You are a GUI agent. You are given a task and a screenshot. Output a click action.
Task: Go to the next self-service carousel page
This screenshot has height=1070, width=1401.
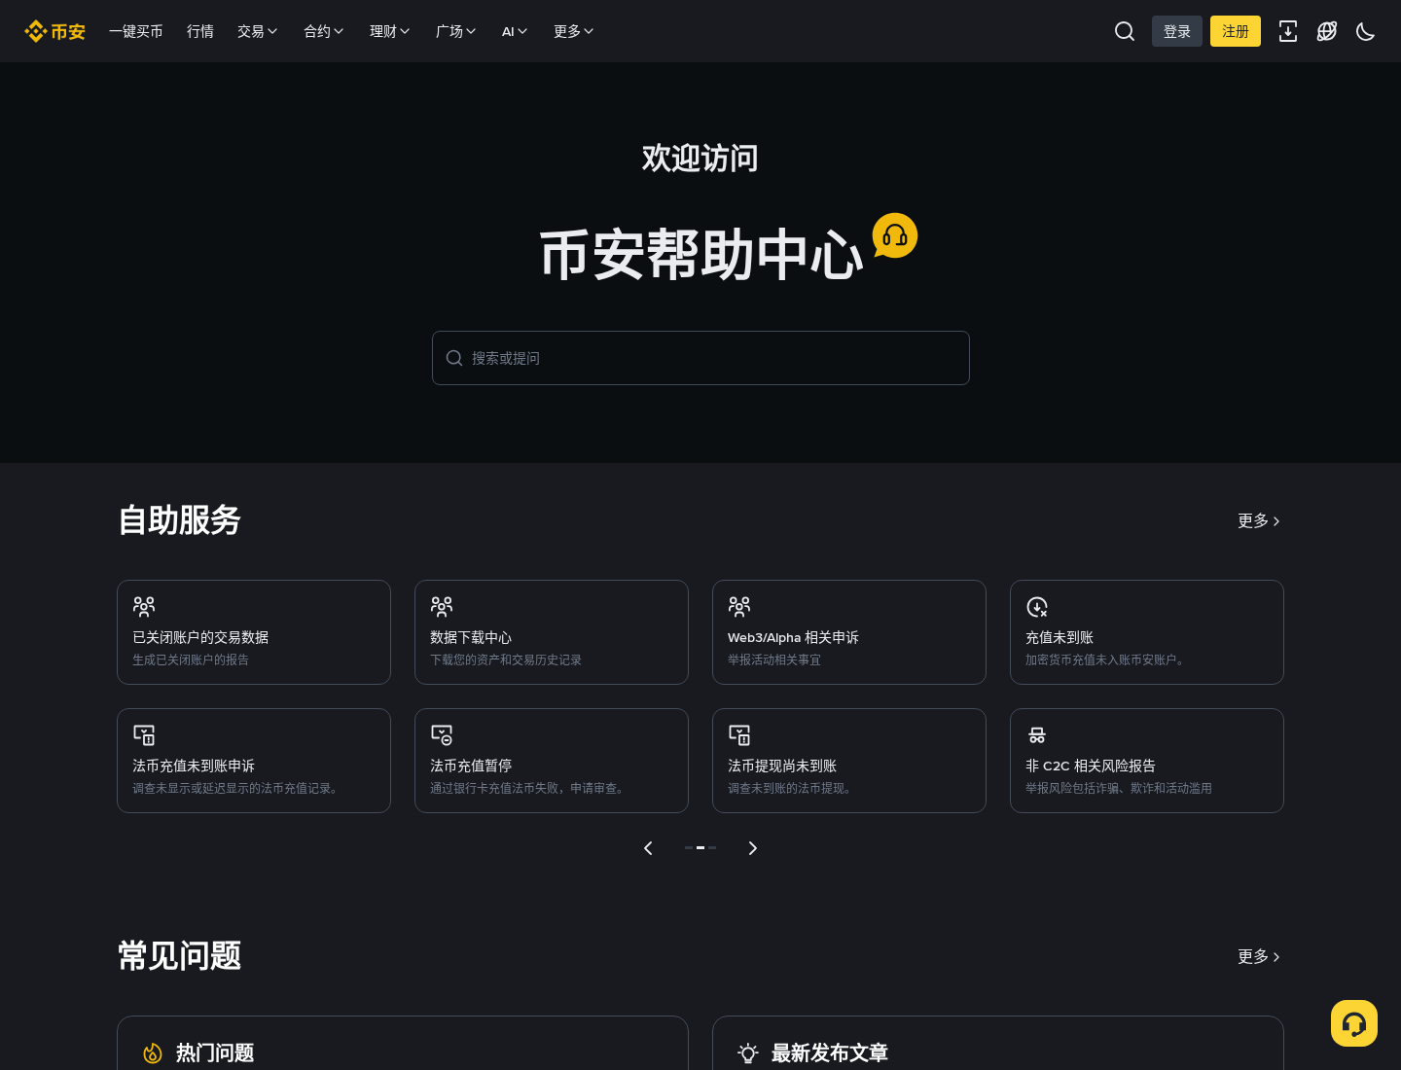tap(752, 848)
